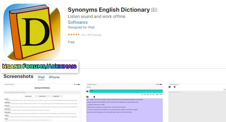Click the Slow speed button in the second screenshot

157,94
